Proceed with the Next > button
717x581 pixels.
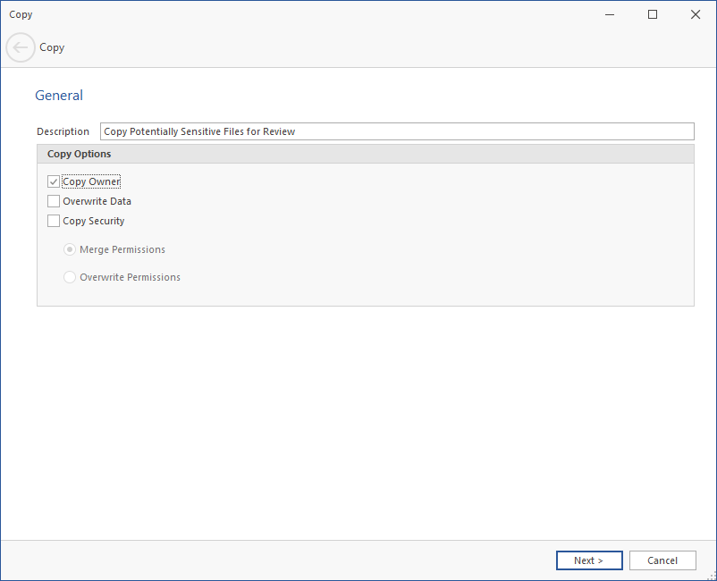(x=589, y=560)
